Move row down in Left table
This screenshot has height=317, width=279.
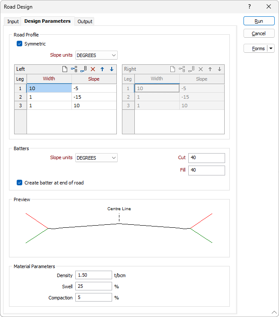point(112,69)
